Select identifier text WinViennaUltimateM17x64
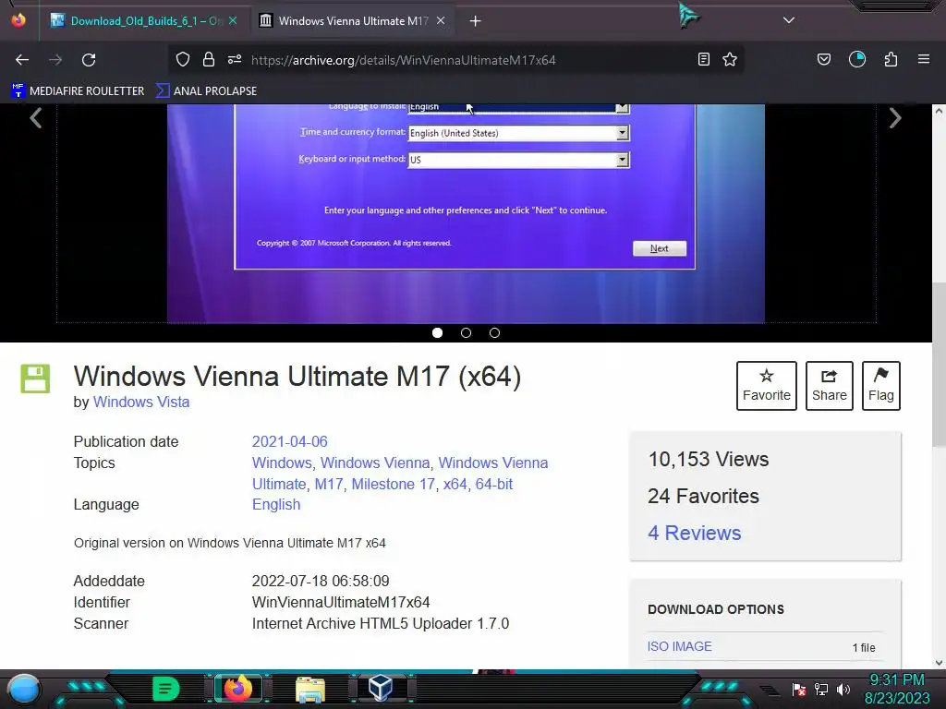The height and width of the screenshot is (709, 946). pos(341,602)
